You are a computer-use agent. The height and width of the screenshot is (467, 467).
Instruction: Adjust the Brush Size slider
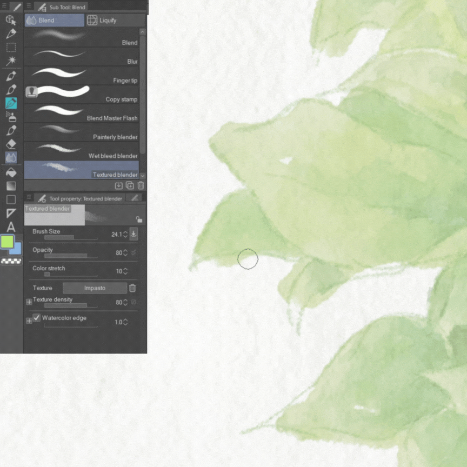[x=71, y=237]
